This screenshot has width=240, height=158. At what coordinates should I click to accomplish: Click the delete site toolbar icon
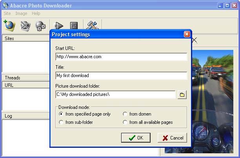pyautogui.click(x=25, y=26)
